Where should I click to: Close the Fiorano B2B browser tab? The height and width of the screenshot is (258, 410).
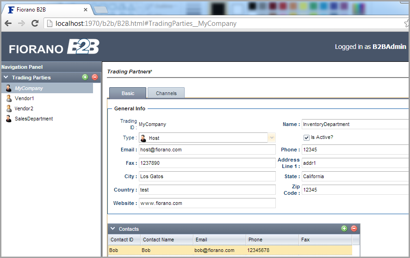tap(86, 10)
